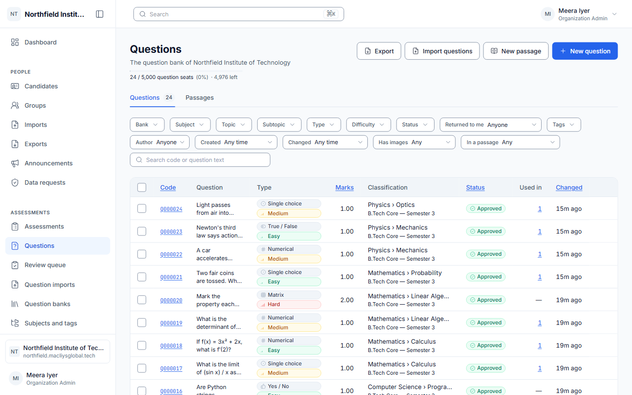Expand the Status filter dropdown

[415, 125]
